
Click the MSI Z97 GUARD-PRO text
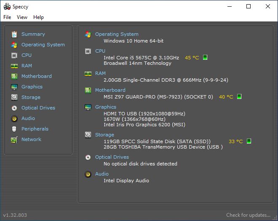(x=158, y=97)
